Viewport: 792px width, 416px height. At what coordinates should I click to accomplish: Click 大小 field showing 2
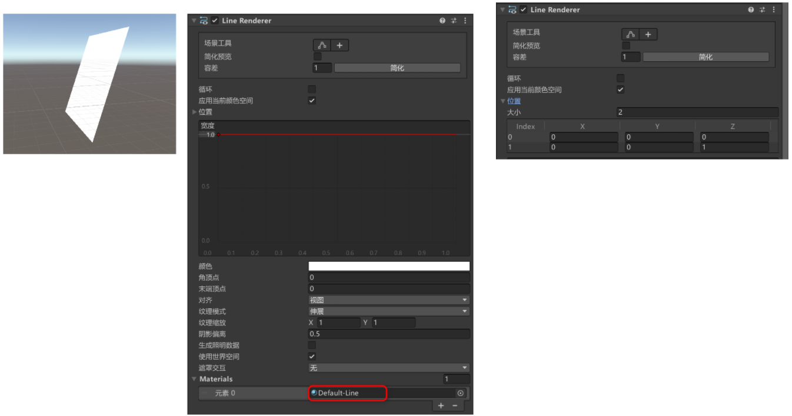[697, 112]
